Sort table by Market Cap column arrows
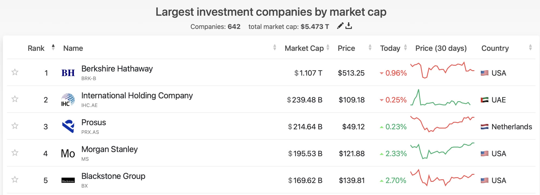This screenshot has width=540, height=195. pos(328,48)
